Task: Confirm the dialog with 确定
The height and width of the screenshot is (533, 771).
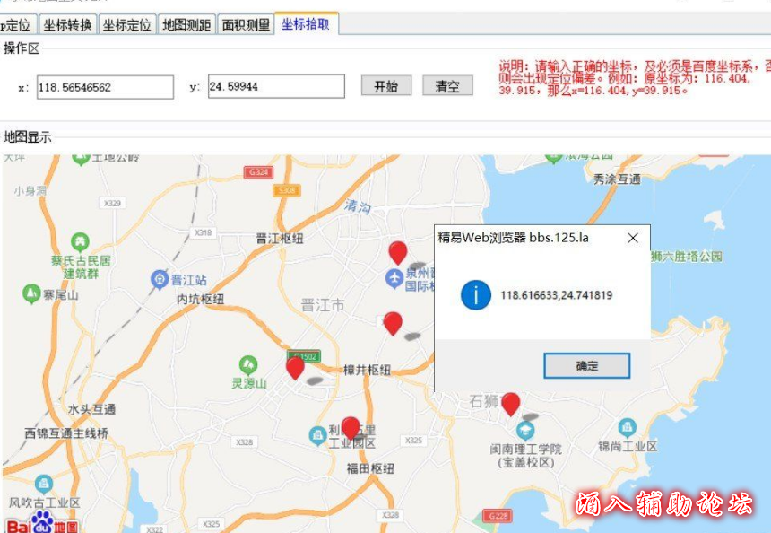Action: tap(586, 366)
